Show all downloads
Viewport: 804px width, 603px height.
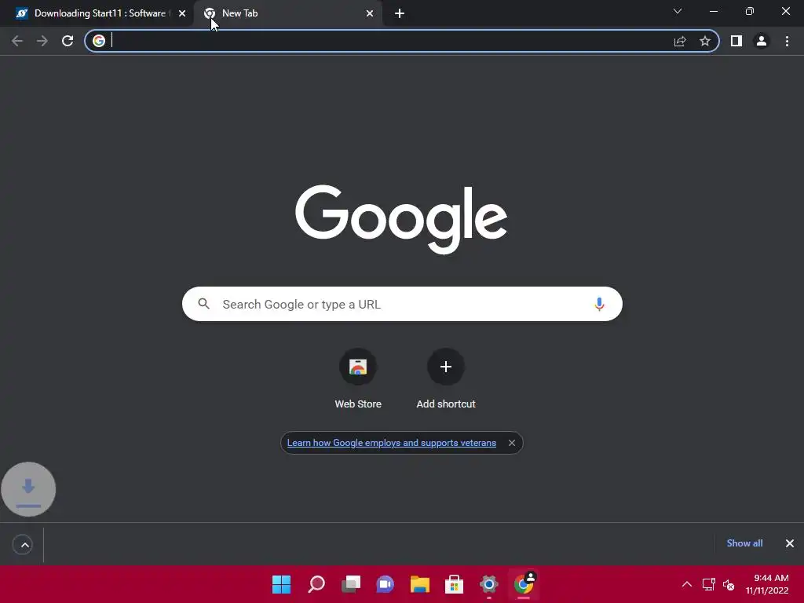coord(744,543)
